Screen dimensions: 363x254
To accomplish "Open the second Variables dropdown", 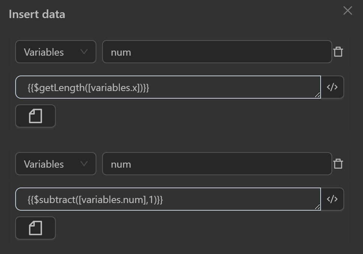I will tap(55, 164).
